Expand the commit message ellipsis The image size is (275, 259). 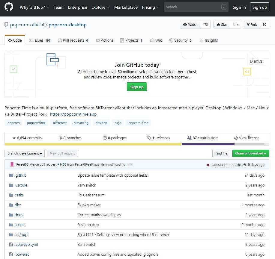(x=130, y=164)
